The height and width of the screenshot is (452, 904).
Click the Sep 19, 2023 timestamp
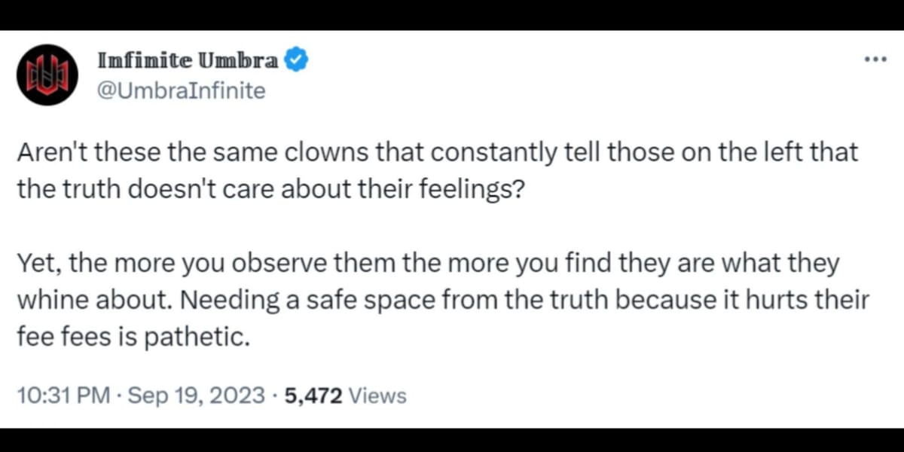tap(194, 395)
